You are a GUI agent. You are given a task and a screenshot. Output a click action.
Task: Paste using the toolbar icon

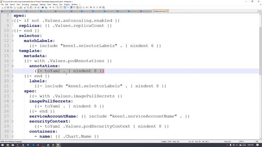click(31, 7)
